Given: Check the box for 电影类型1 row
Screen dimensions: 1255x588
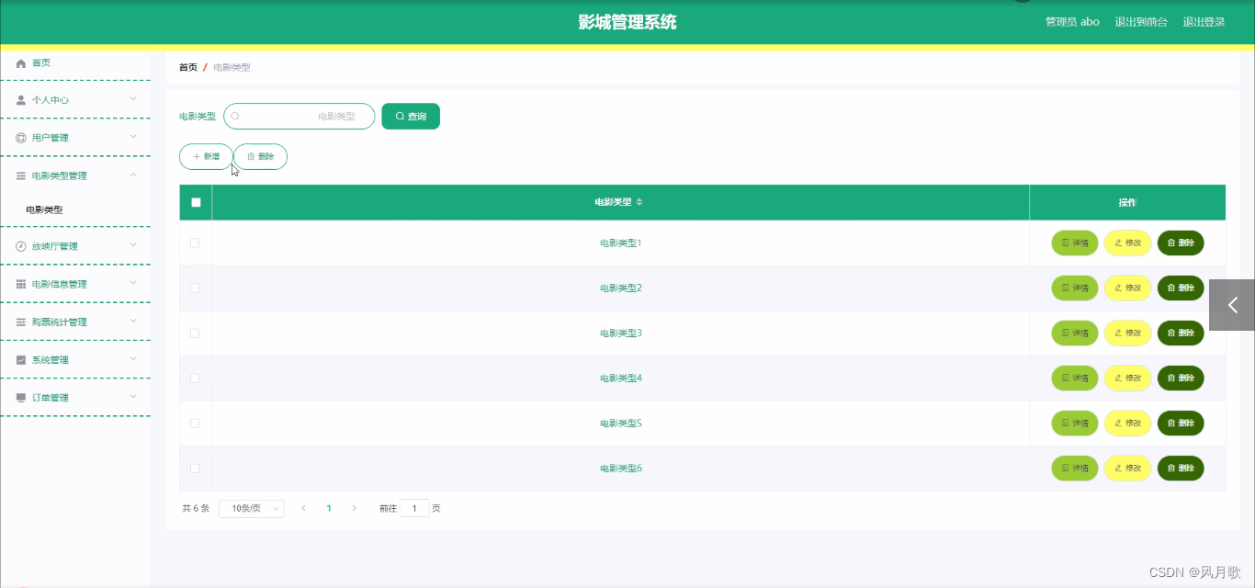Looking at the screenshot, I should pos(195,243).
